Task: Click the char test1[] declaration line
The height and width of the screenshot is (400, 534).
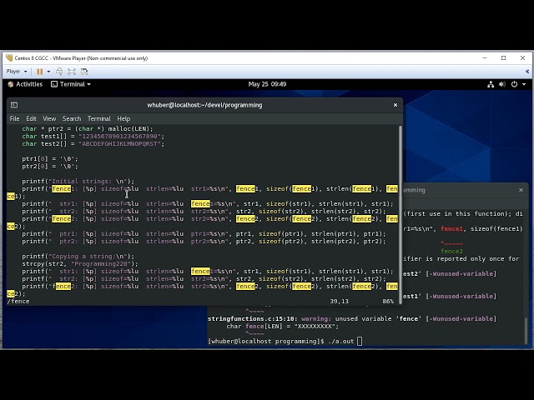Action: (93, 137)
